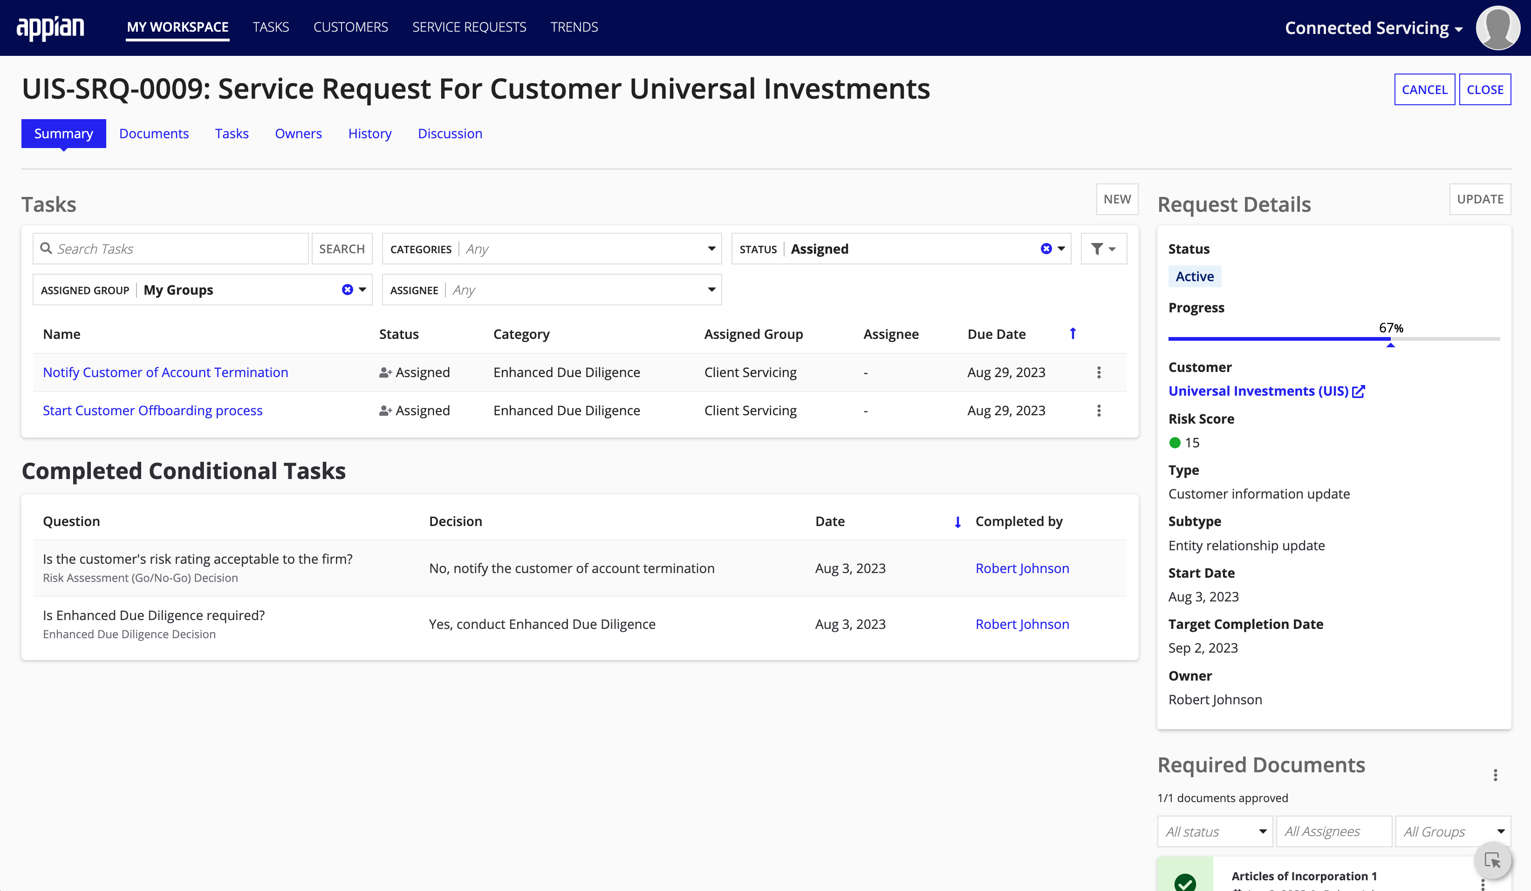Switch to the Tasks record tab
This screenshot has height=891, width=1531.
click(232, 134)
